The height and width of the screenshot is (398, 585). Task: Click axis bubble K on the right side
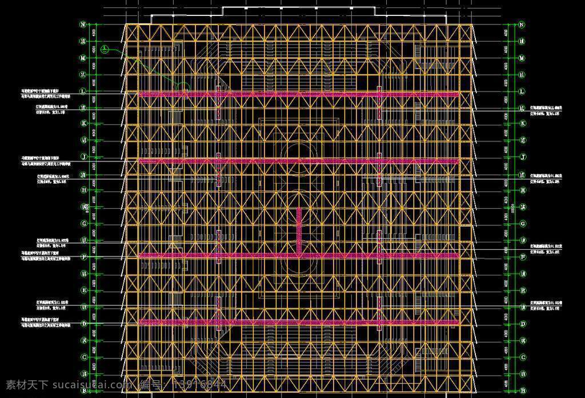pyautogui.click(x=522, y=123)
